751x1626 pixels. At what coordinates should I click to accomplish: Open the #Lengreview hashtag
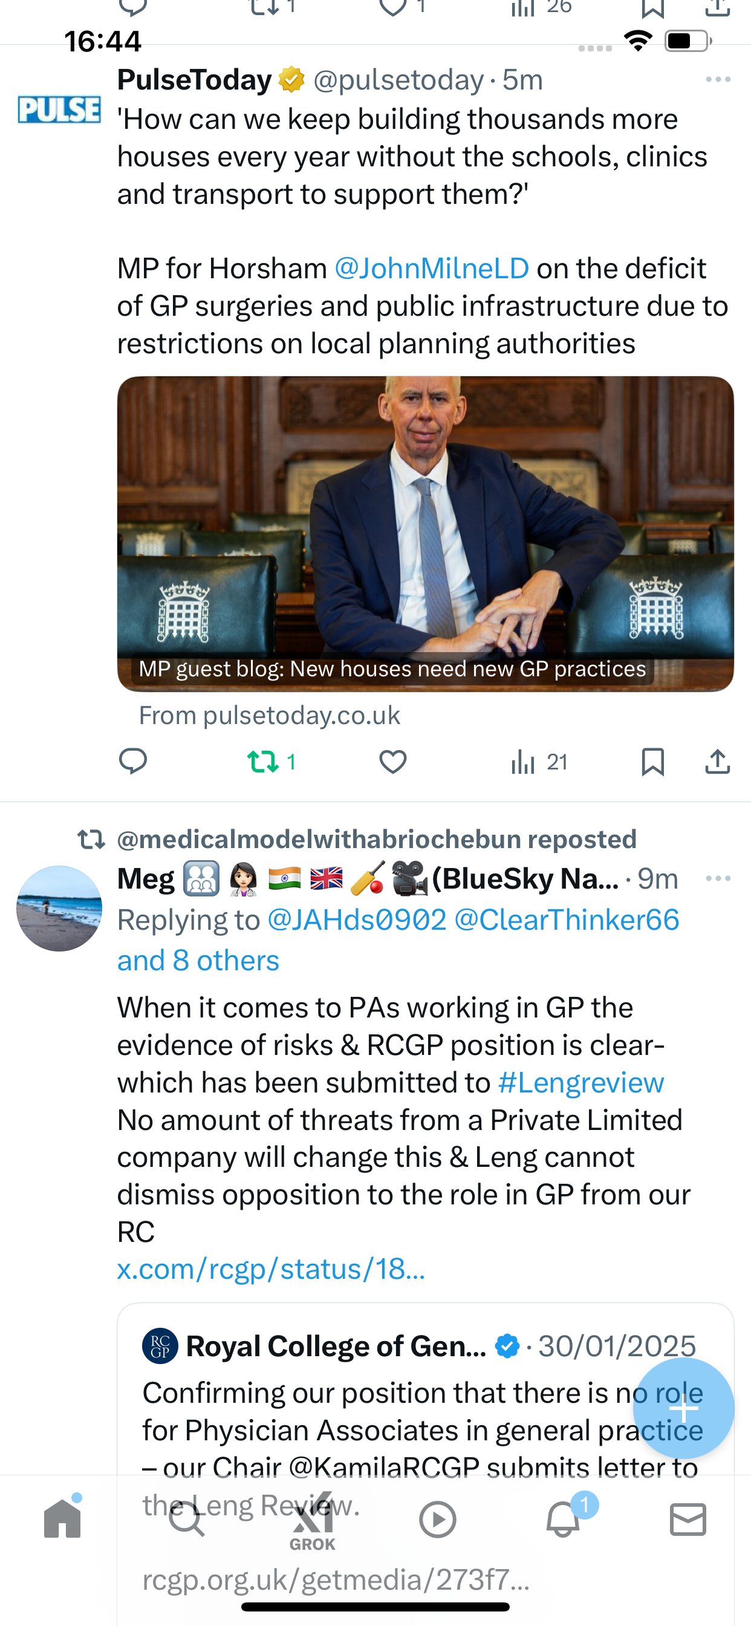tap(580, 1083)
